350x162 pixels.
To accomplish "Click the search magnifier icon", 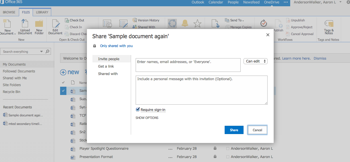I will click(48, 52).
